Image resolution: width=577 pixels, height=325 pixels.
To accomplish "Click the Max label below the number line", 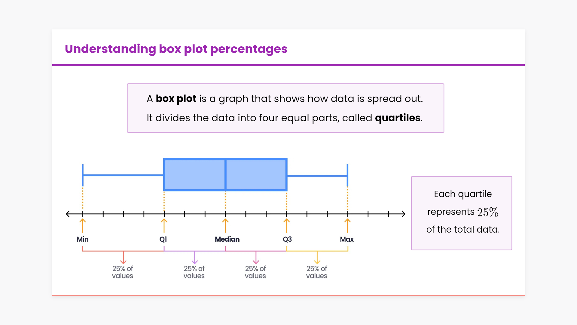I will coord(347,239).
